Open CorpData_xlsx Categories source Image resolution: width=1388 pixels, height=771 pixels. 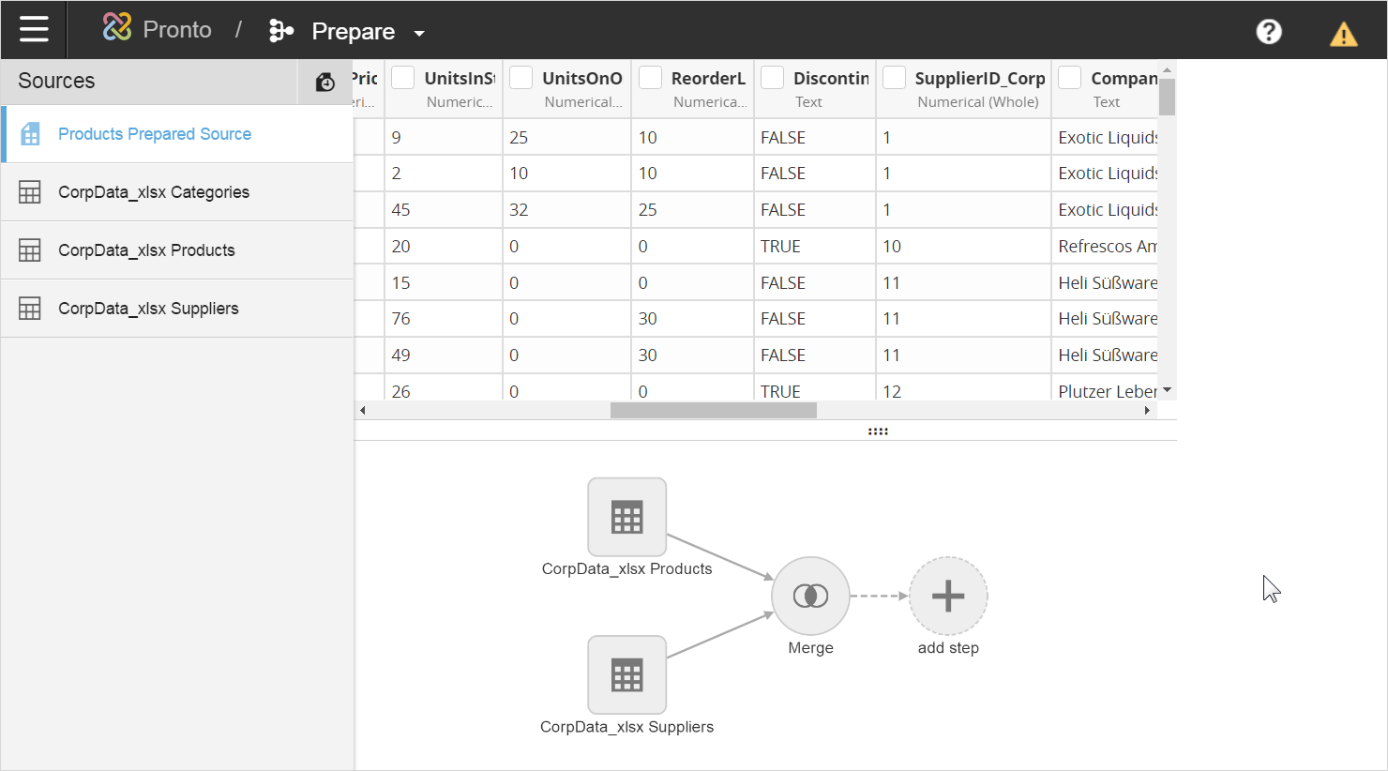click(x=154, y=192)
